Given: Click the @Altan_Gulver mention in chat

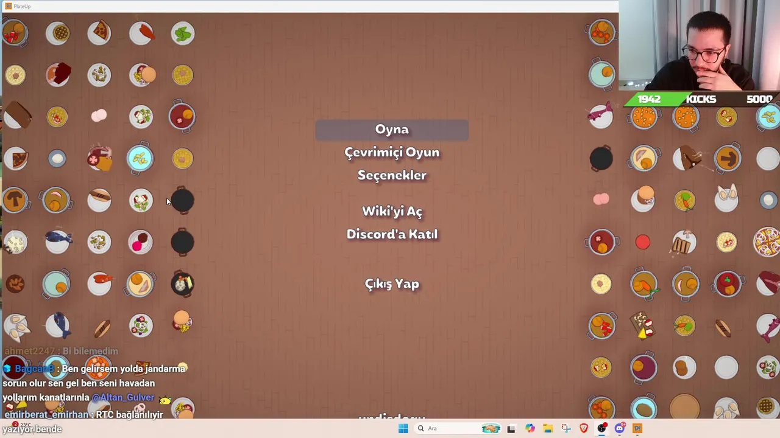Looking at the screenshot, I should pyautogui.click(x=123, y=397).
